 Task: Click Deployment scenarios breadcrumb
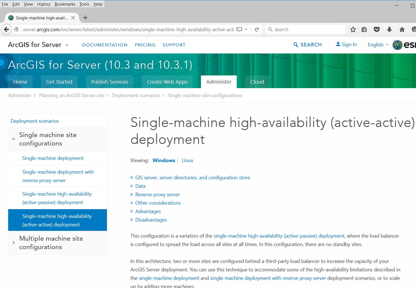click(136, 95)
